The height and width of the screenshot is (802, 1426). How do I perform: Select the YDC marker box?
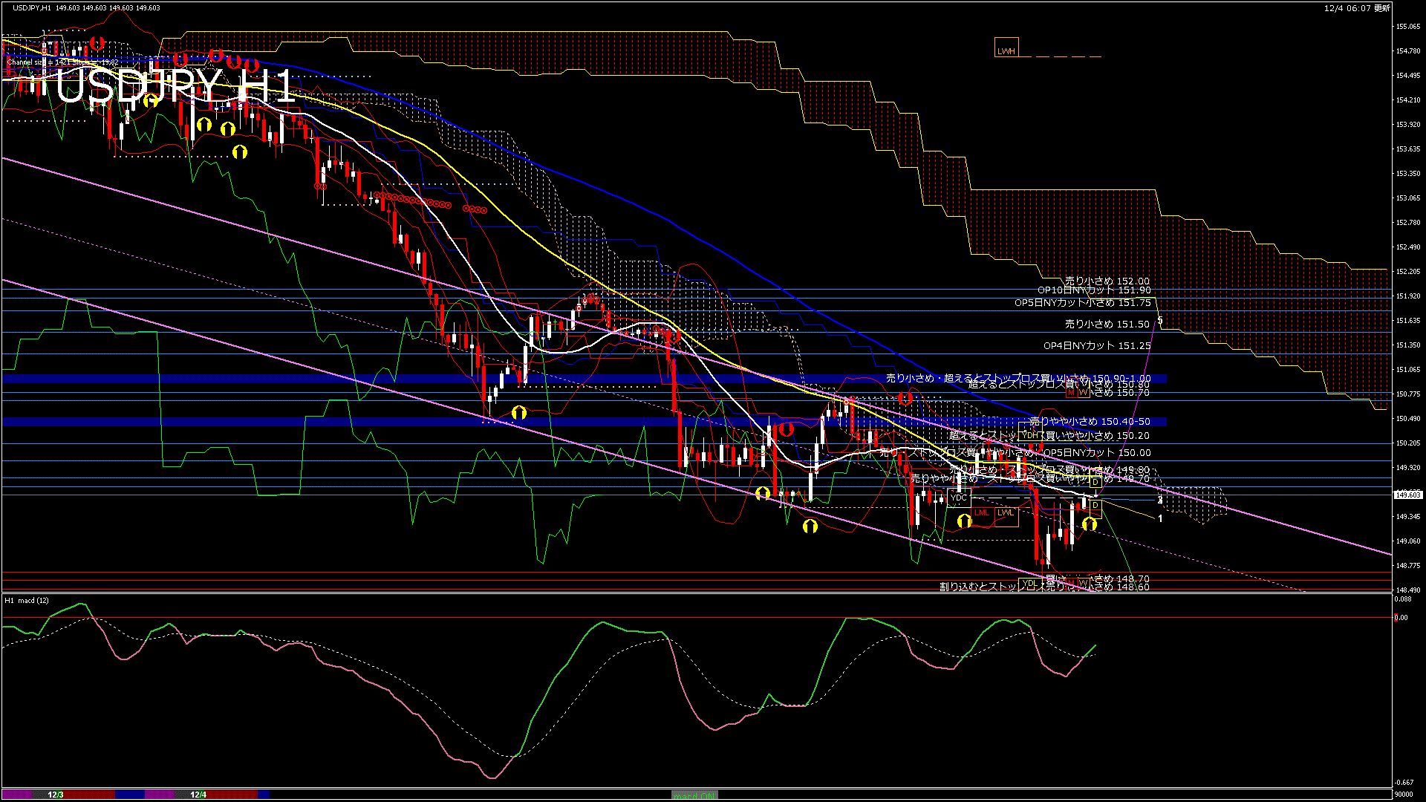[959, 498]
